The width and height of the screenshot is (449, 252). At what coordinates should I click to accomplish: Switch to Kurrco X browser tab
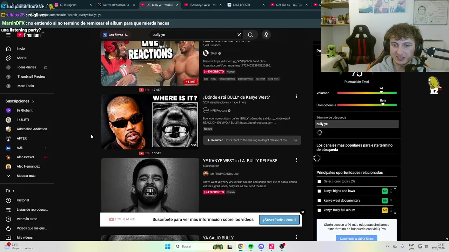(x=116, y=5)
